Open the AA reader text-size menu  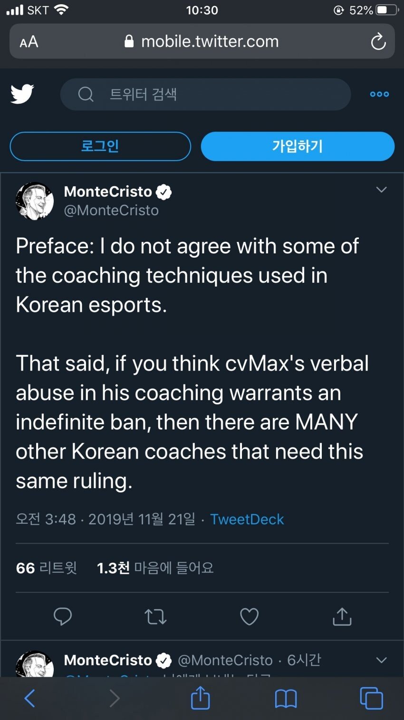29,42
